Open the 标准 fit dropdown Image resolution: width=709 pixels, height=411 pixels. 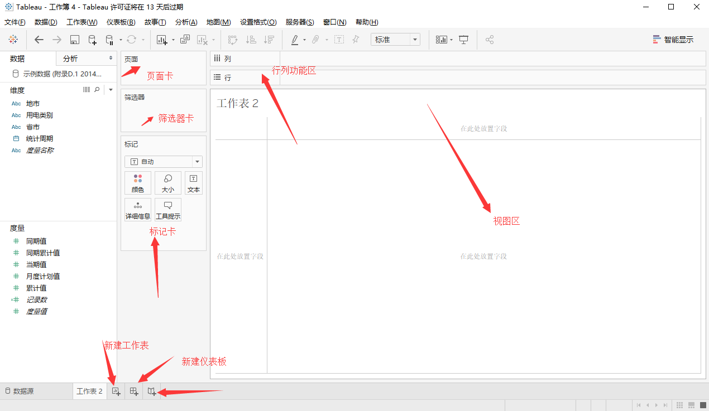[x=395, y=40]
